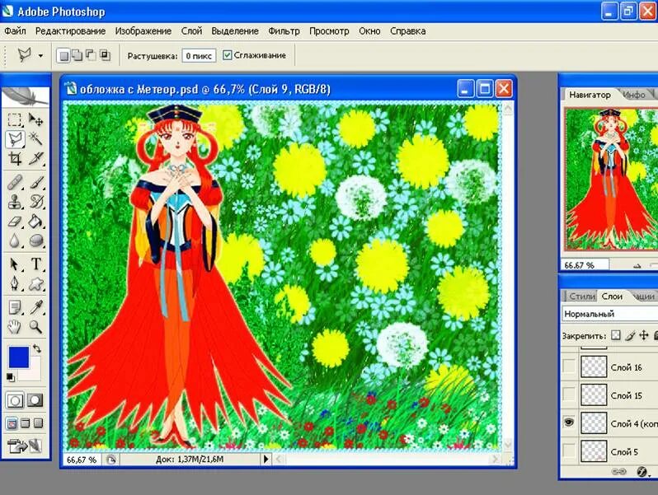Select the Sponge tool
This screenshot has width=658, height=495.
point(36,240)
